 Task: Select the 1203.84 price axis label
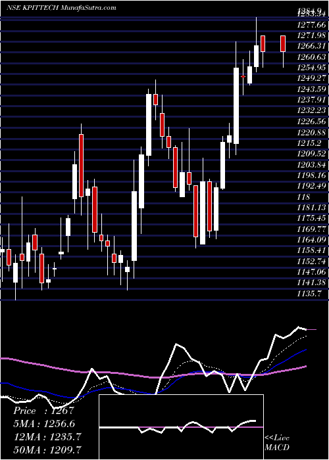311,164
